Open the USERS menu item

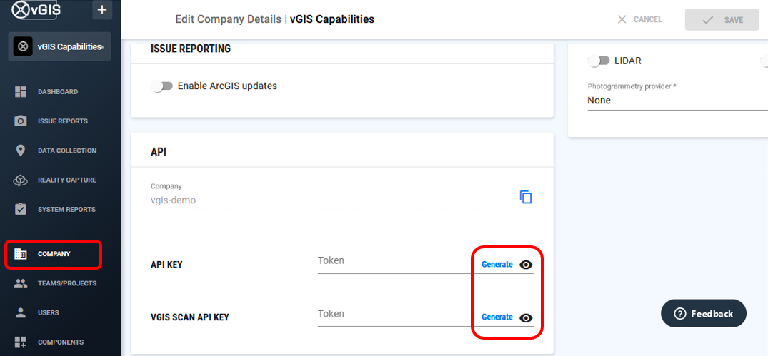point(49,313)
